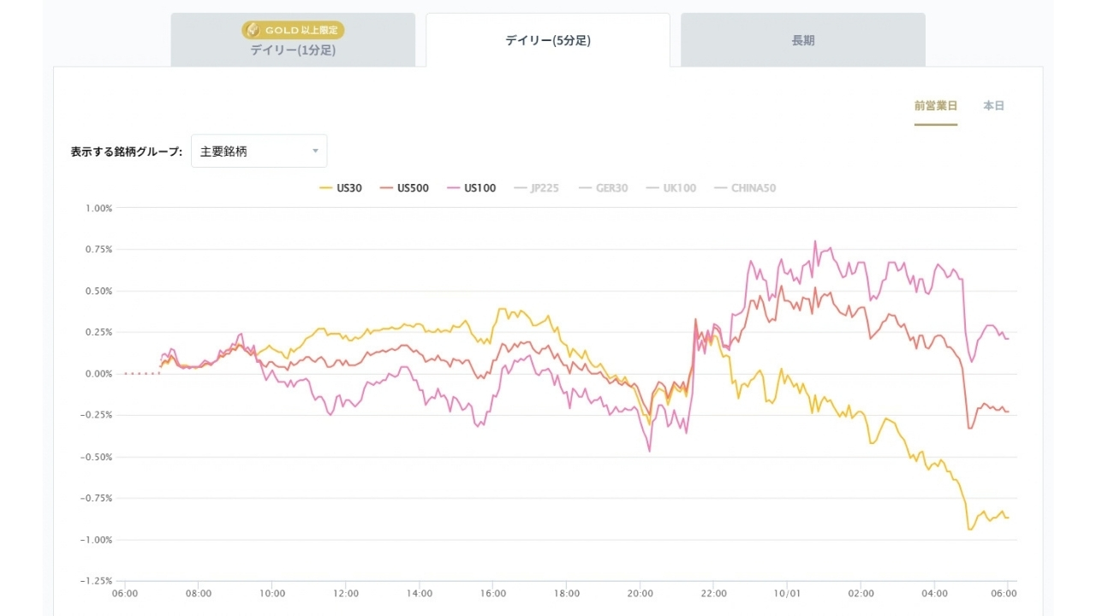Show the 本日 chart data

click(x=993, y=106)
